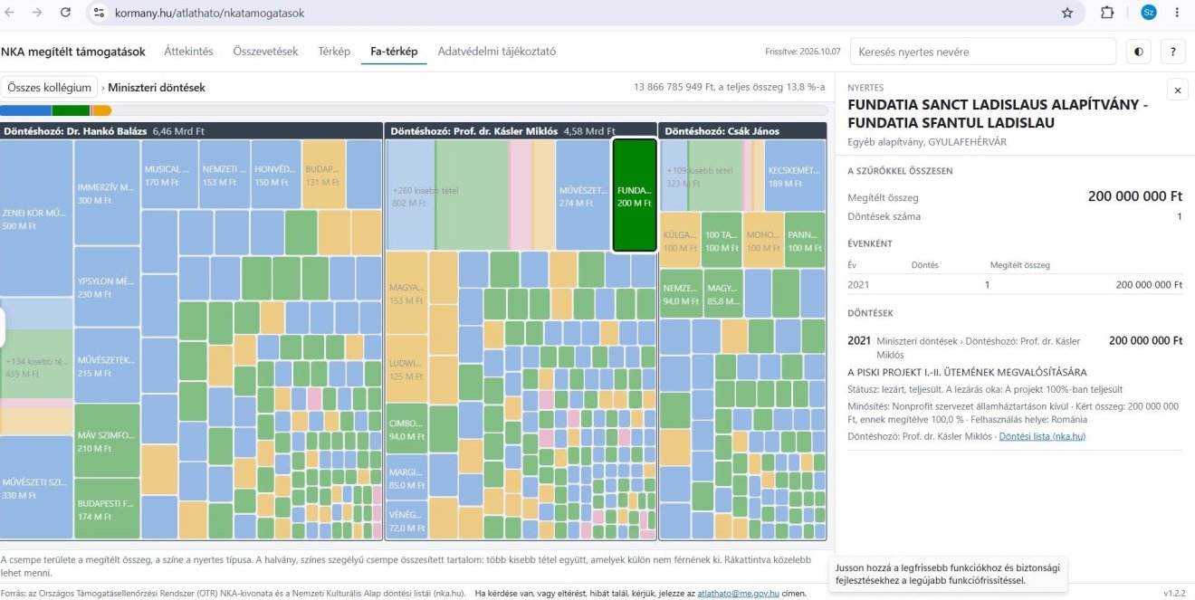Open the browser profile avatar
The width and height of the screenshot is (1195, 600).
coord(1149,13)
